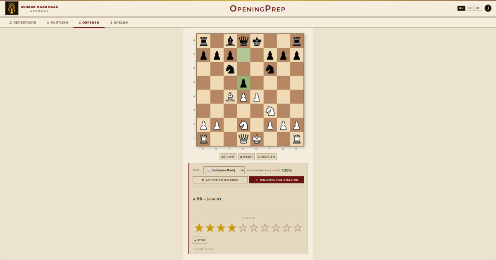The width and height of the screenshot is (496, 260).
Task: Start Varianten Oefenen
Action: click(220, 180)
